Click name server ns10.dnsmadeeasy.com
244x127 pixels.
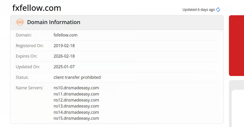[x=76, y=88]
